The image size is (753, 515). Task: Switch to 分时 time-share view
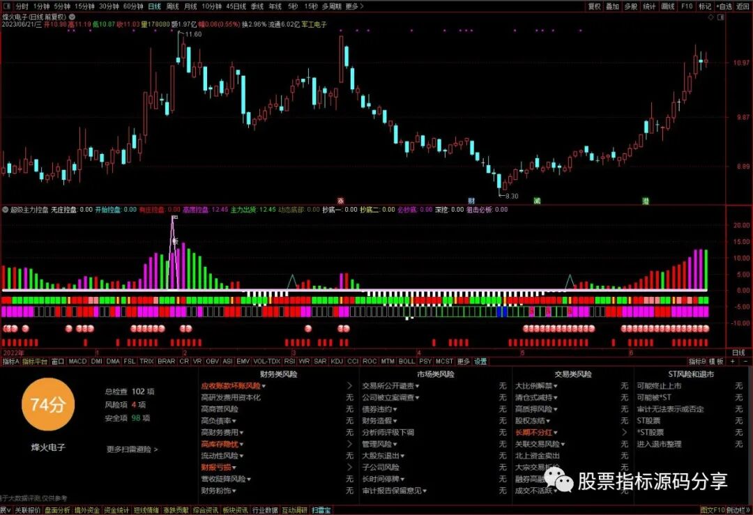click(x=22, y=6)
